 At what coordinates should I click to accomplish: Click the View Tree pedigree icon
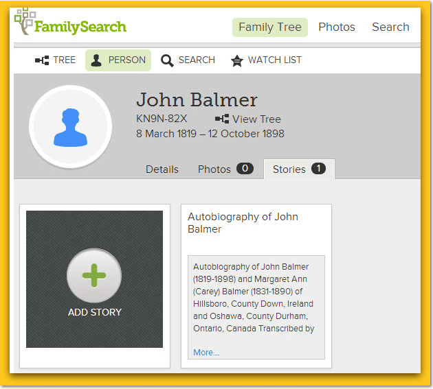point(222,119)
